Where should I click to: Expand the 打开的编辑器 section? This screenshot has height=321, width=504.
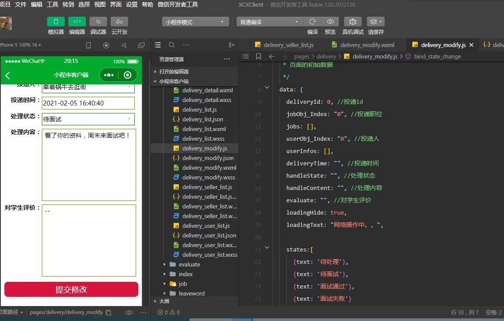point(194,72)
